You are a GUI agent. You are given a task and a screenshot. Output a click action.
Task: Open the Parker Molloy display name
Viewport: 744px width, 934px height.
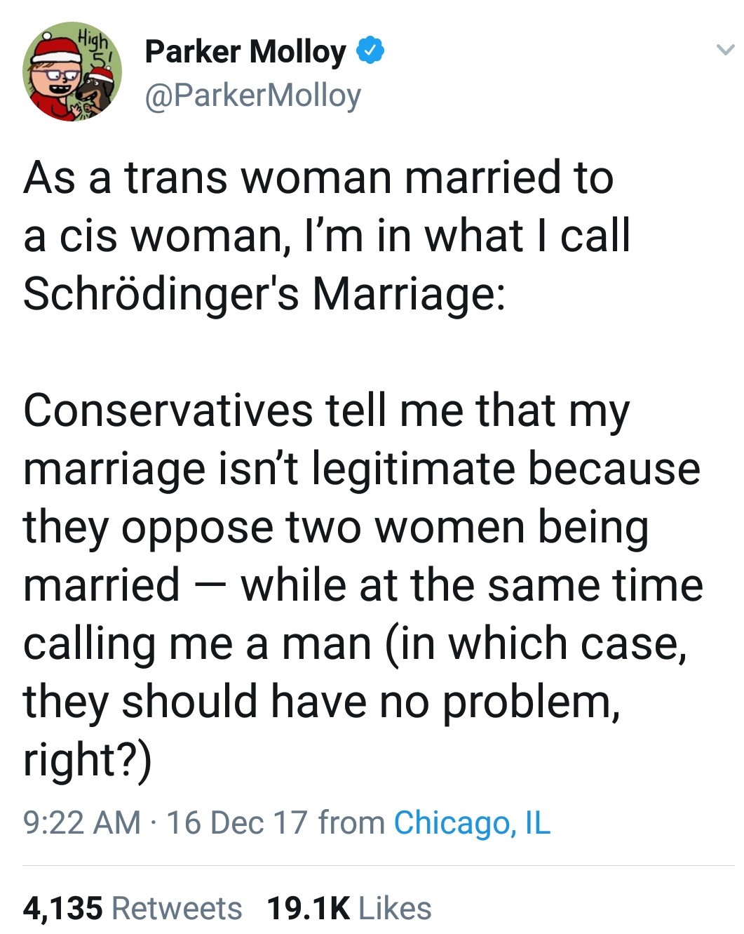click(245, 51)
